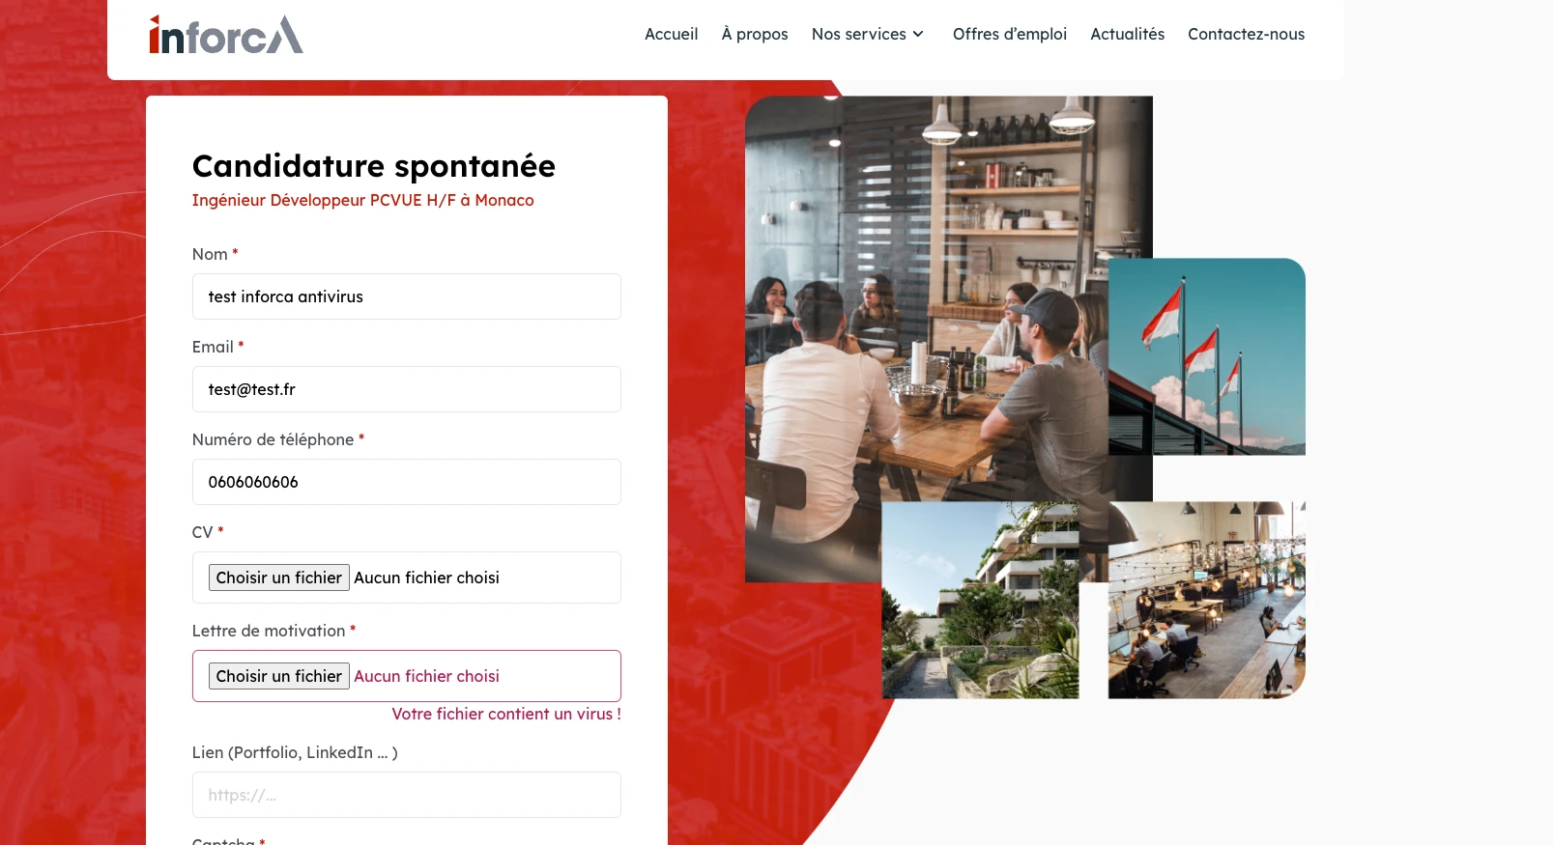Click the Monaco flags photo
1553x845 pixels.
(x=1208, y=355)
